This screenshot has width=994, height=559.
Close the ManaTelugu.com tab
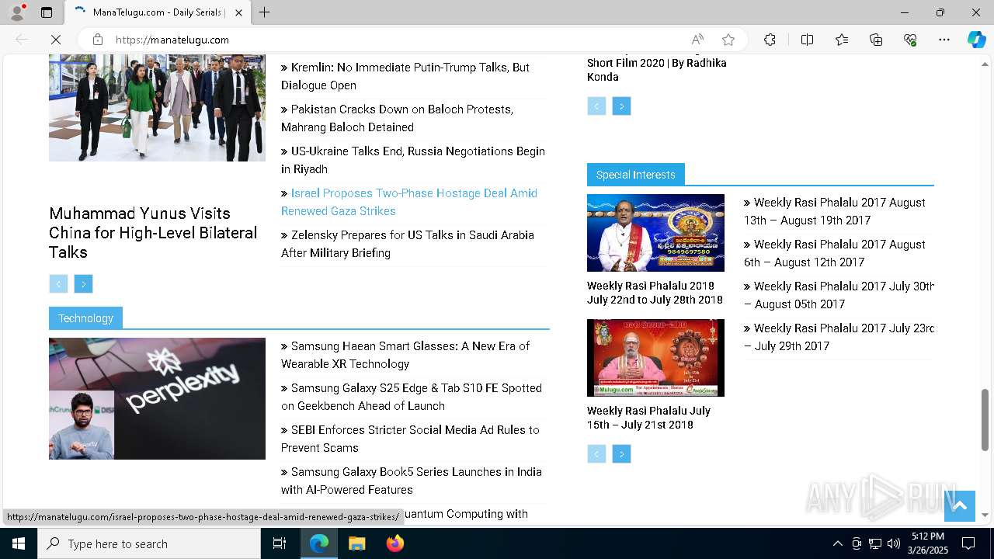239,12
